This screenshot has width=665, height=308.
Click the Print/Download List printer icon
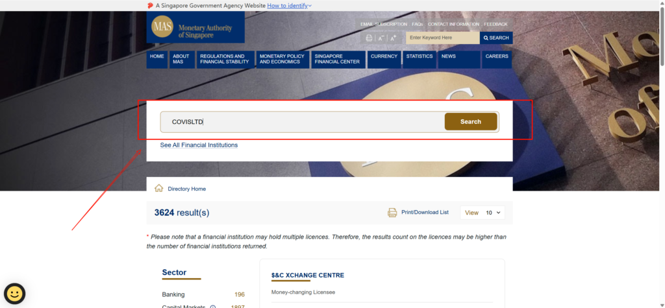tap(392, 213)
